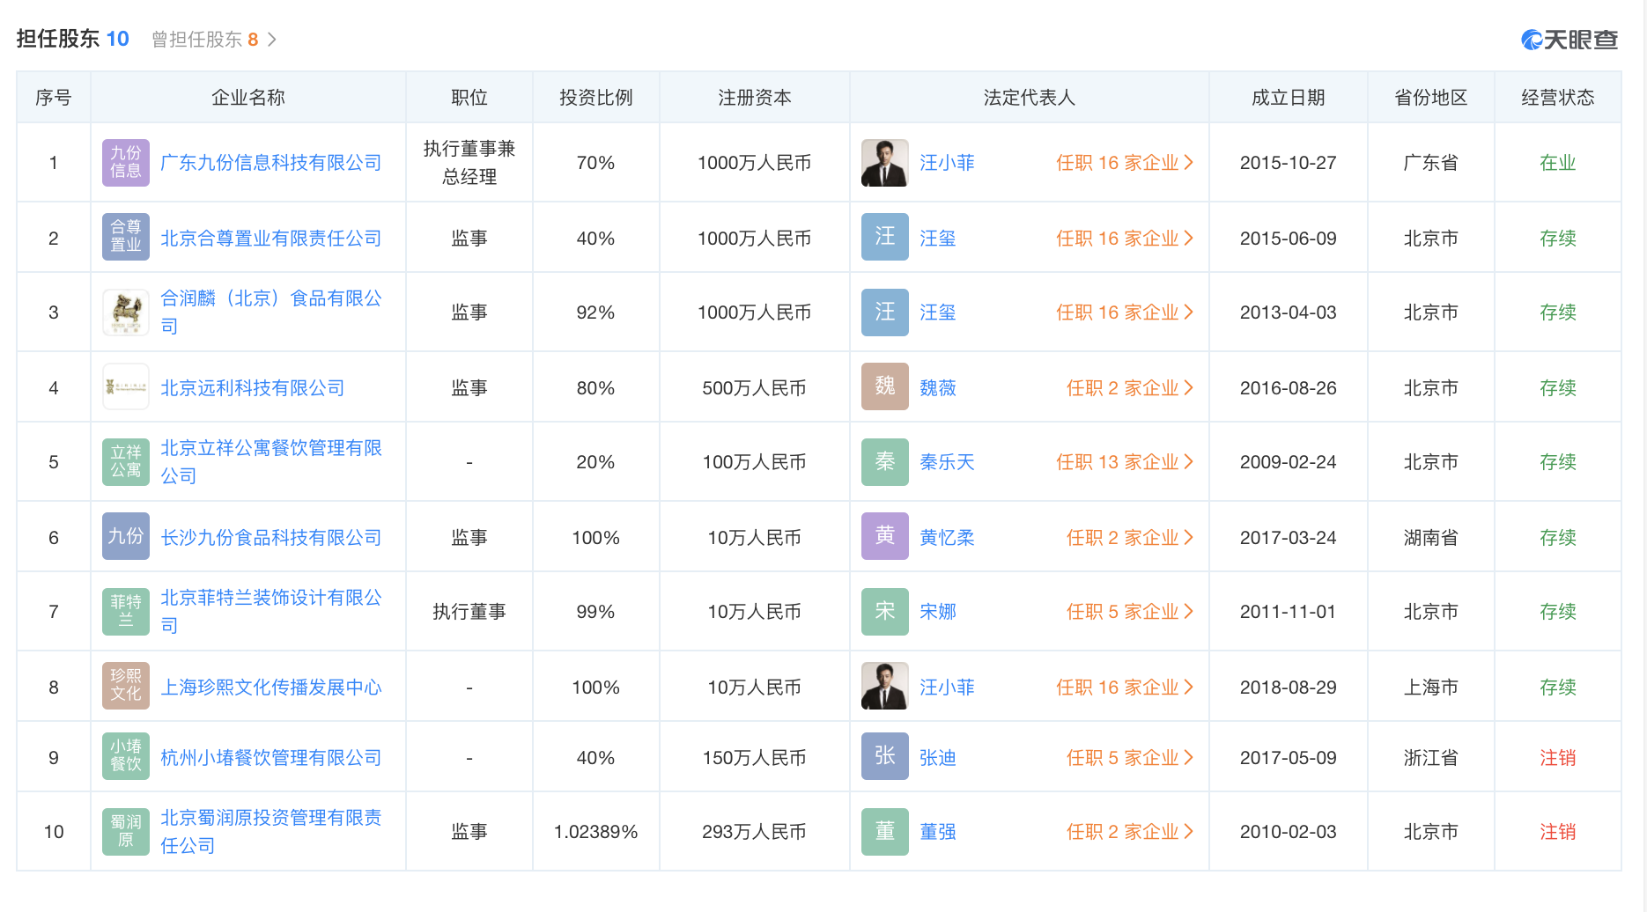The height and width of the screenshot is (912, 1647).
Task: Click the 立祥公寓 green company logo icon
Action: click(126, 462)
